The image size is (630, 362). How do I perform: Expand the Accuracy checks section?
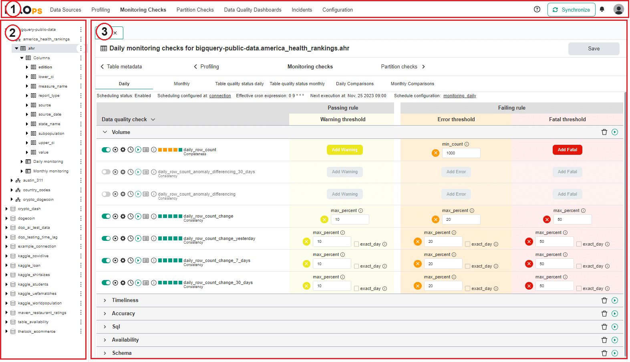[105, 314]
